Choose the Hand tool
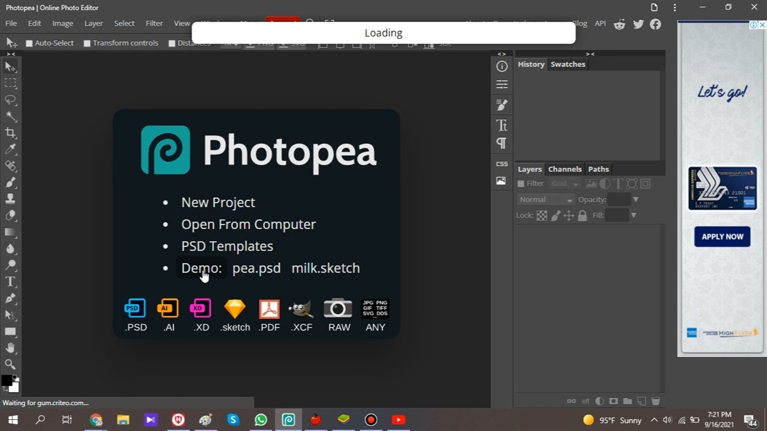Screen dimensions: 767x431 coord(10,348)
